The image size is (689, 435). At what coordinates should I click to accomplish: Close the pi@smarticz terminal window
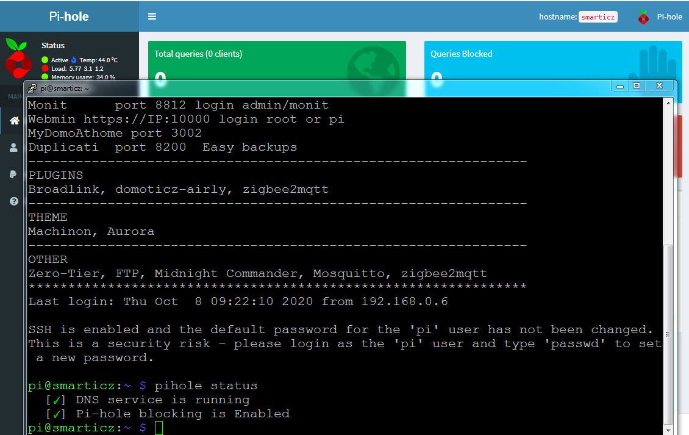coord(659,86)
